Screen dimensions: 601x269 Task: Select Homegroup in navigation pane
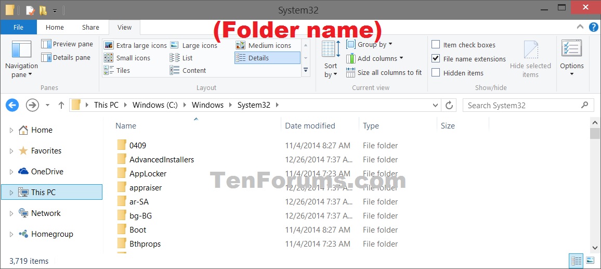(x=52, y=234)
